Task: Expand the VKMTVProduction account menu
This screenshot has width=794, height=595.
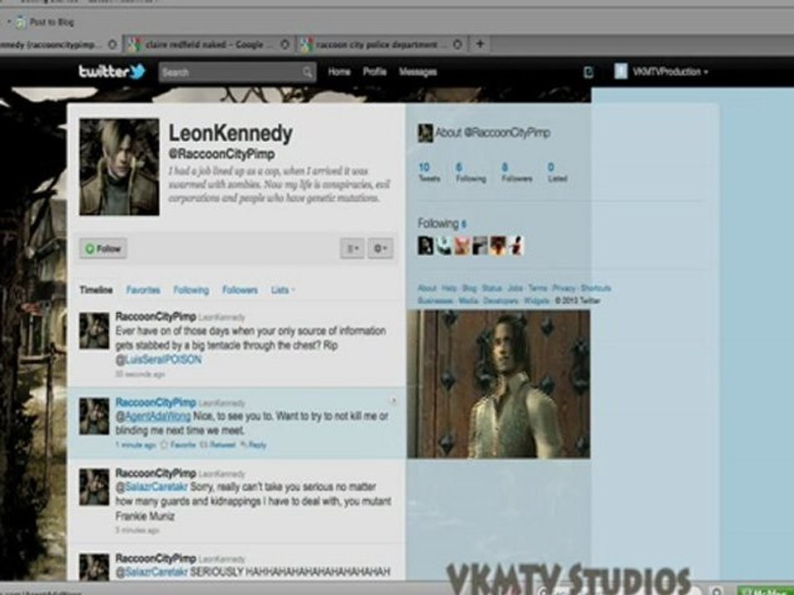Action: (669, 72)
